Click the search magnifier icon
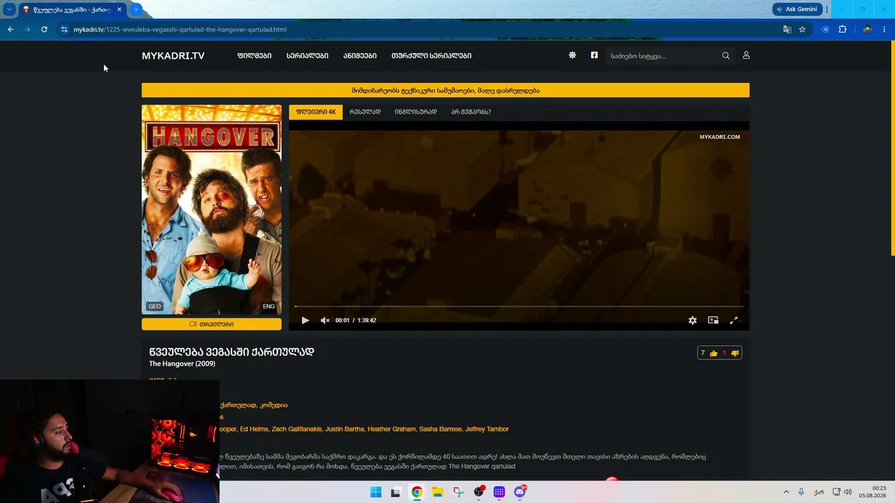This screenshot has width=895, height=503. click(726, 56)
